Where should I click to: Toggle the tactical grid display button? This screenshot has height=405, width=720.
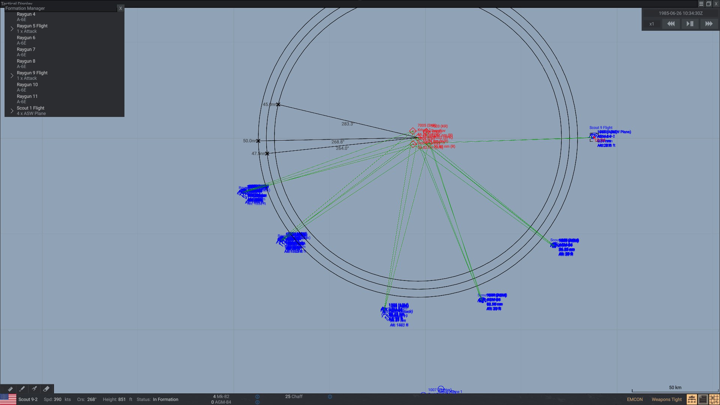[x=714, y=399]
